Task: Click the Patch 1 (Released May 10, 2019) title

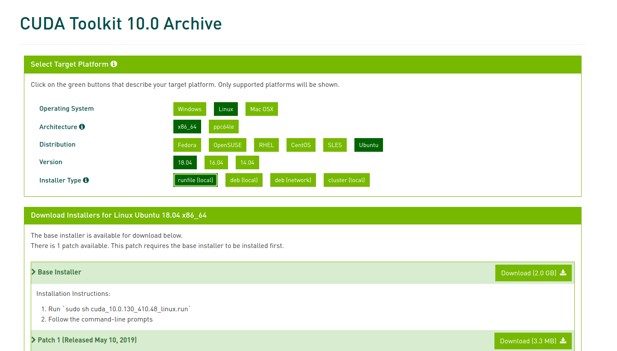Action: click(x=87, y=340)
